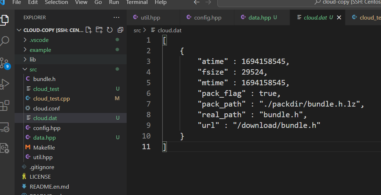This screenshot has width=381, height=195.
Task: Open util.hpp in the explorer tree
Action: tap(70, 157)
